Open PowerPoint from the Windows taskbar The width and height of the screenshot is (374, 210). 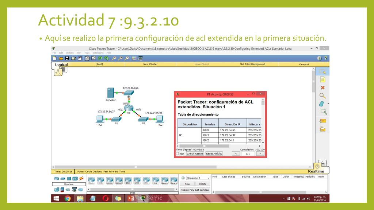pyautogui.click(x=131, y=198)
